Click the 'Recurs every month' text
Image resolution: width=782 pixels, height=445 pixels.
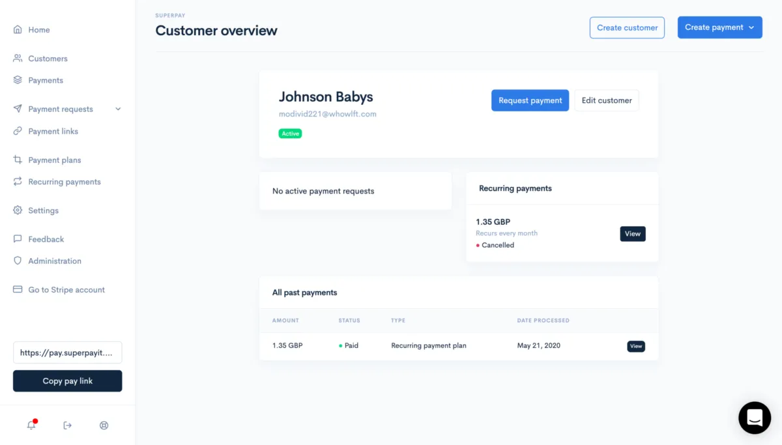tap(507, 233)
